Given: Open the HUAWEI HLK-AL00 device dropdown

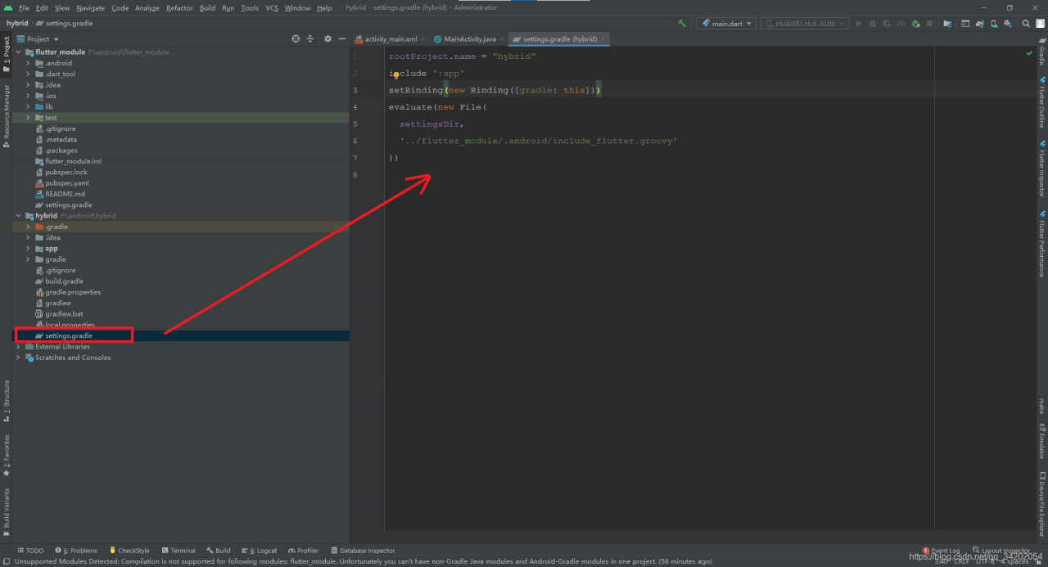Looking at the screenshot, I should pos(805,24).
